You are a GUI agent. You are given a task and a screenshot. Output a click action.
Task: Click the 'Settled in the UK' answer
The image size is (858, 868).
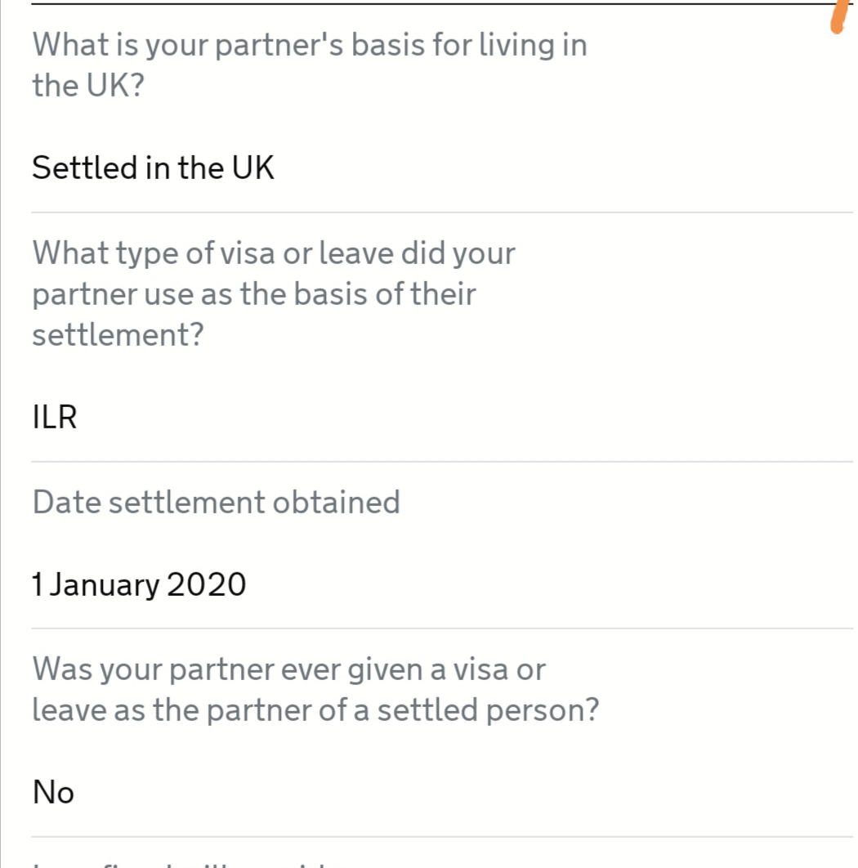point(153,168)
